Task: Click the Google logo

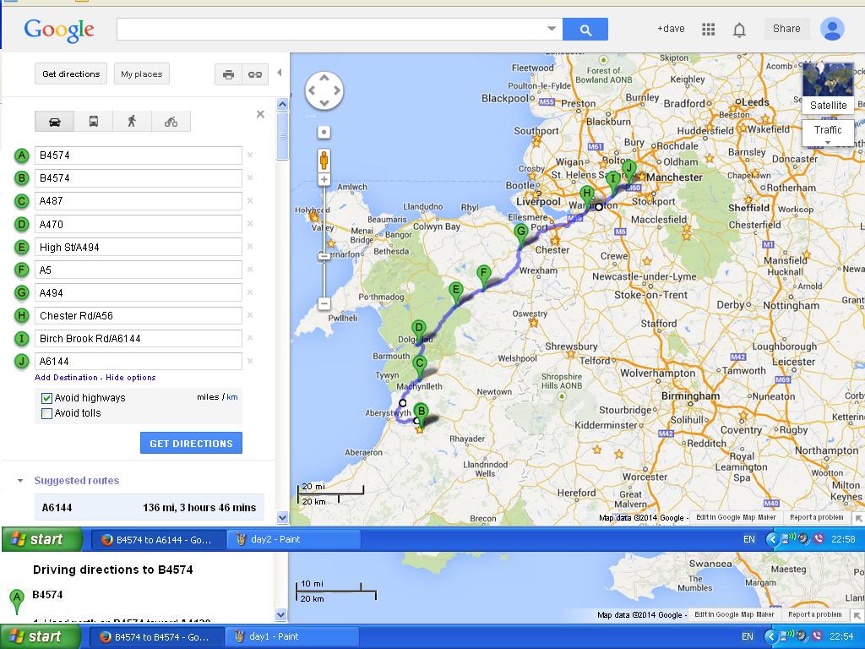Action: tap(59, 30)
